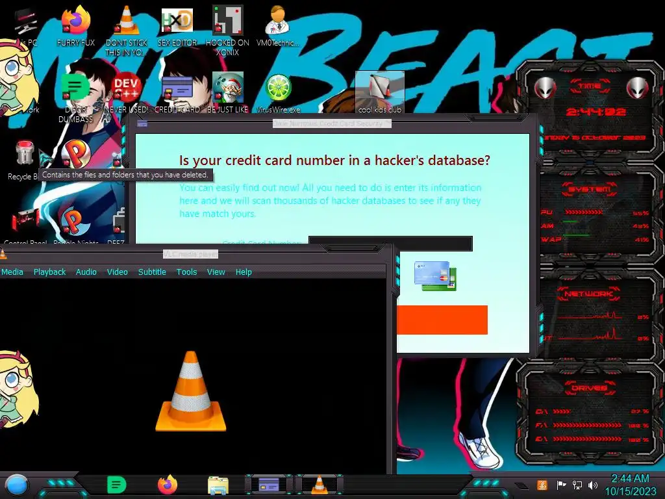The width and height of the screenshot is (665, 499).
Task: Open the VLC Audio menu
Action: pos(86,272)
